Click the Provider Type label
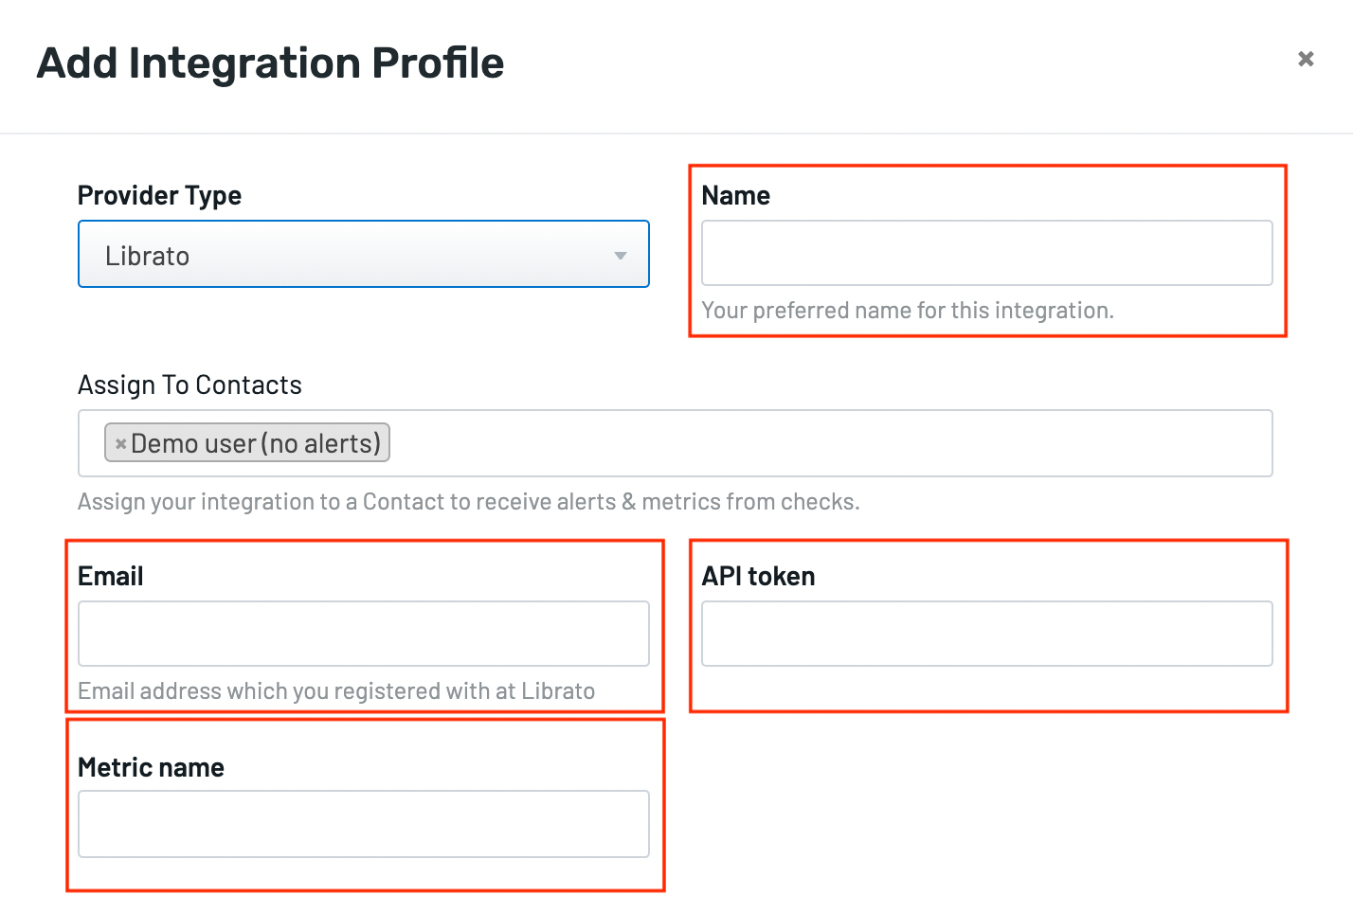Viewport: 1353px width, 913px height. (x=159, y=195)
